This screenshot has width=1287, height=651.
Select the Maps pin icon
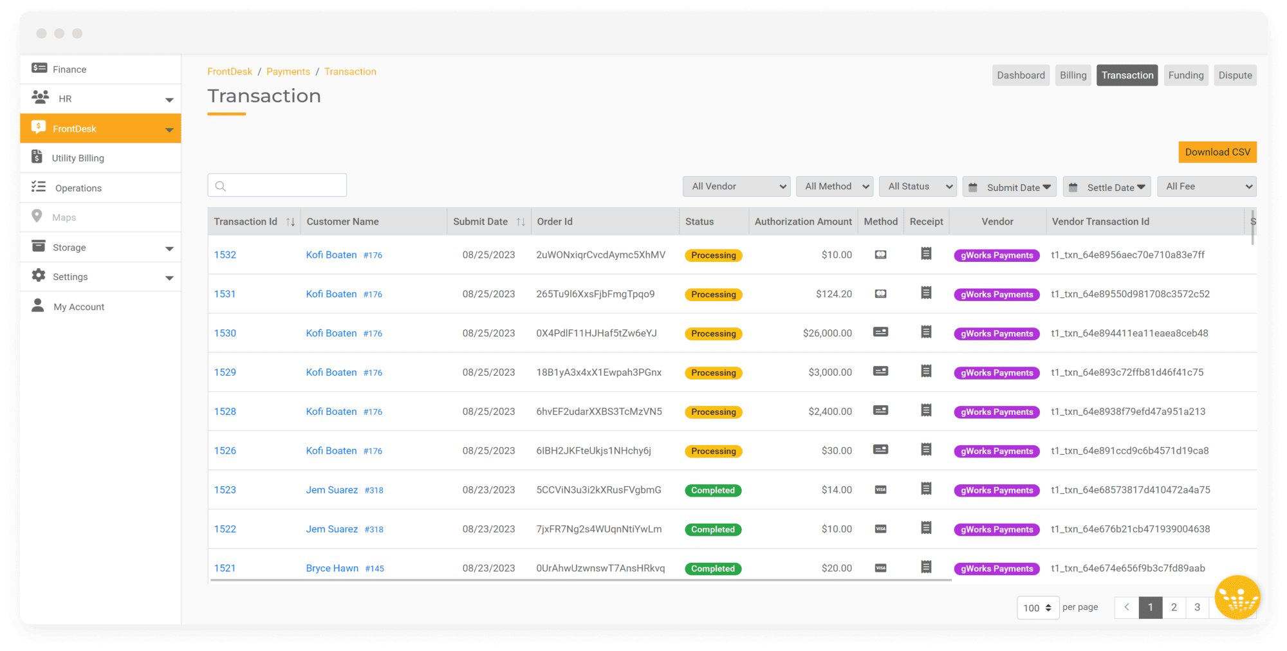click(38, 217)
